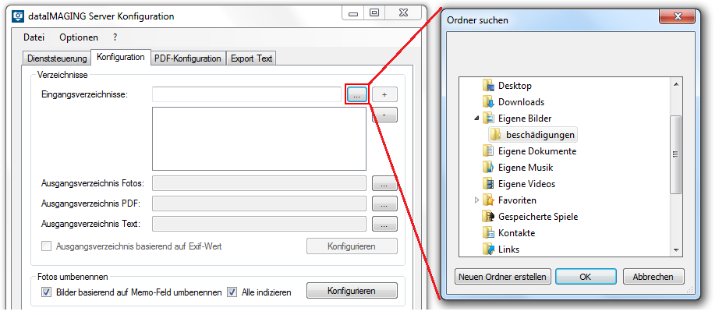Open the Optionen menu
This screenshot has height=315, width=726.
[x=79, y=37]
